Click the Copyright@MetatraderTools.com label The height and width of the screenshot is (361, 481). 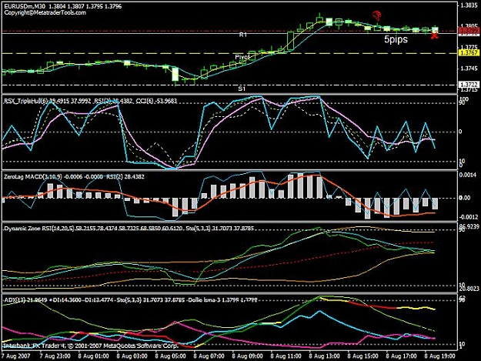point(45,12)
